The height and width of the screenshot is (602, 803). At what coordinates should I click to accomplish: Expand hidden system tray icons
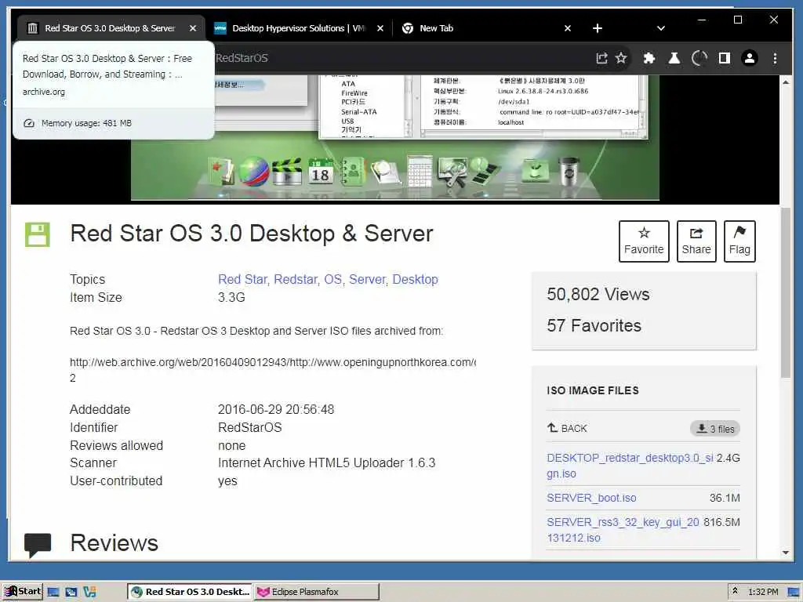(734, 591)
